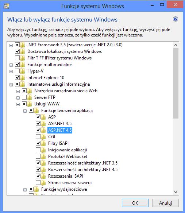Click folder icon beside Rozszerzalność architektury .NET 3.5
The height and width of the screenshot is (213, 185).
tap(43, 163)
